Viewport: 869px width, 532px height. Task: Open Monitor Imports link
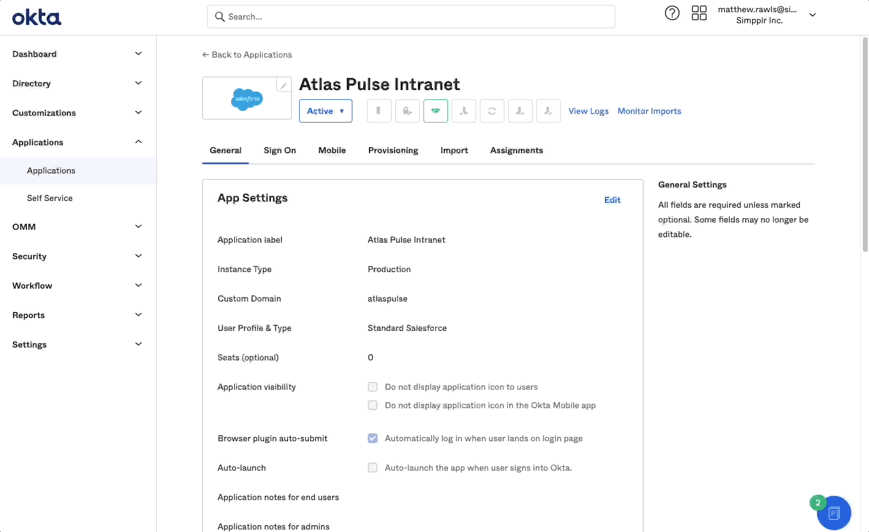point(649,111)
